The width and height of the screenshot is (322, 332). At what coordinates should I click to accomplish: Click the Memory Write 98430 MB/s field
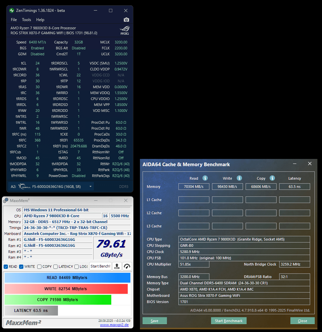(x=227, y=187)
